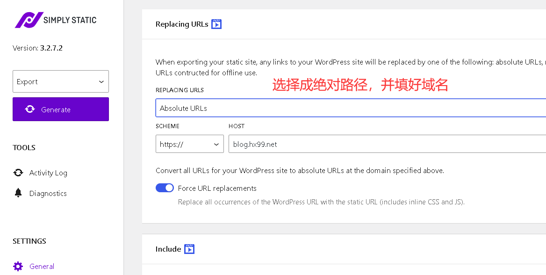The height and width of the screenshot is (275, 546).
Task: Open Activity Log in Tools
Action: pos(48,173)
